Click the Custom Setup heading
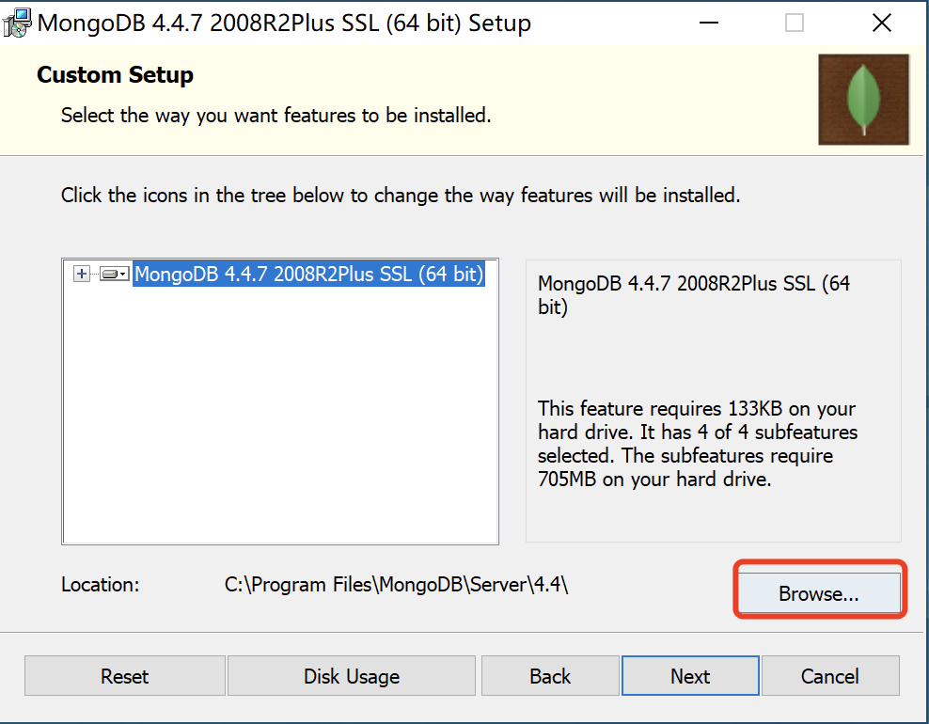The image size is (929, 724). pyautogui.click(x=115, y=74)
